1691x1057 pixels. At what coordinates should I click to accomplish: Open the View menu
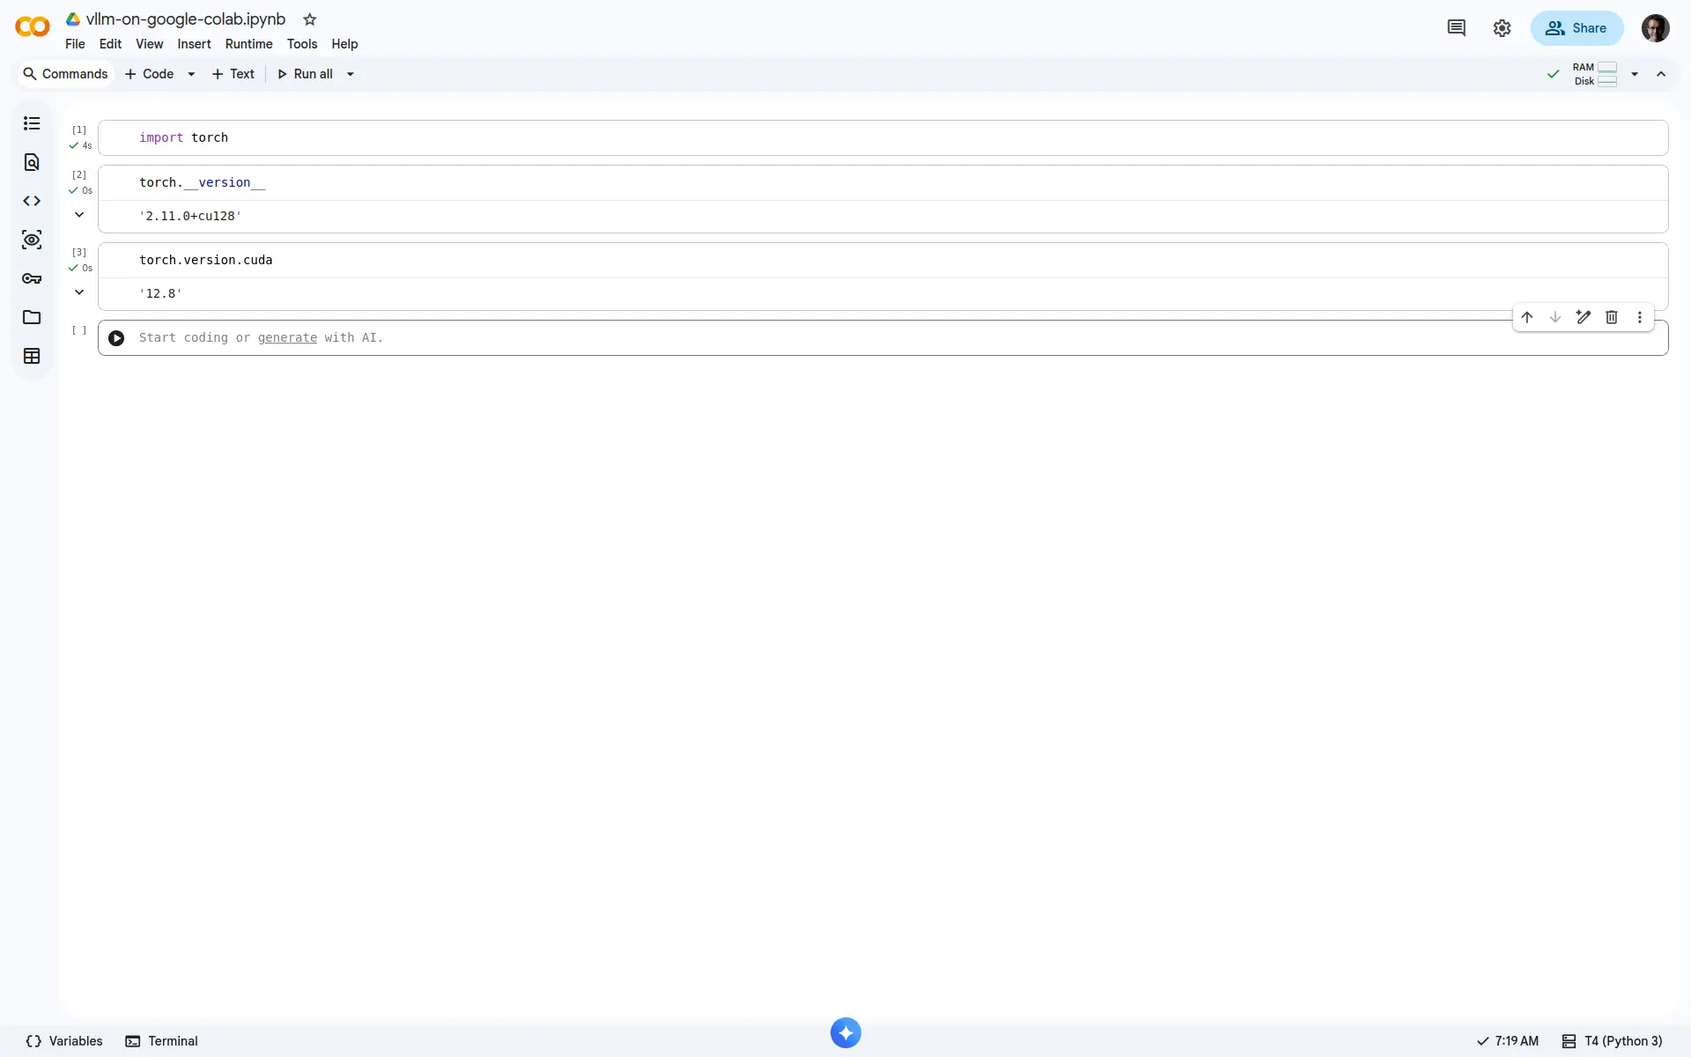[x=149, y=44]
